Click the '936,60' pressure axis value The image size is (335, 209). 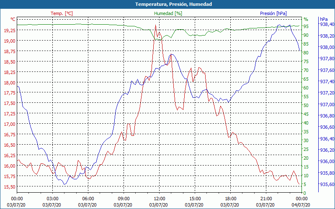pyautogui.click(x=327, y=127)
